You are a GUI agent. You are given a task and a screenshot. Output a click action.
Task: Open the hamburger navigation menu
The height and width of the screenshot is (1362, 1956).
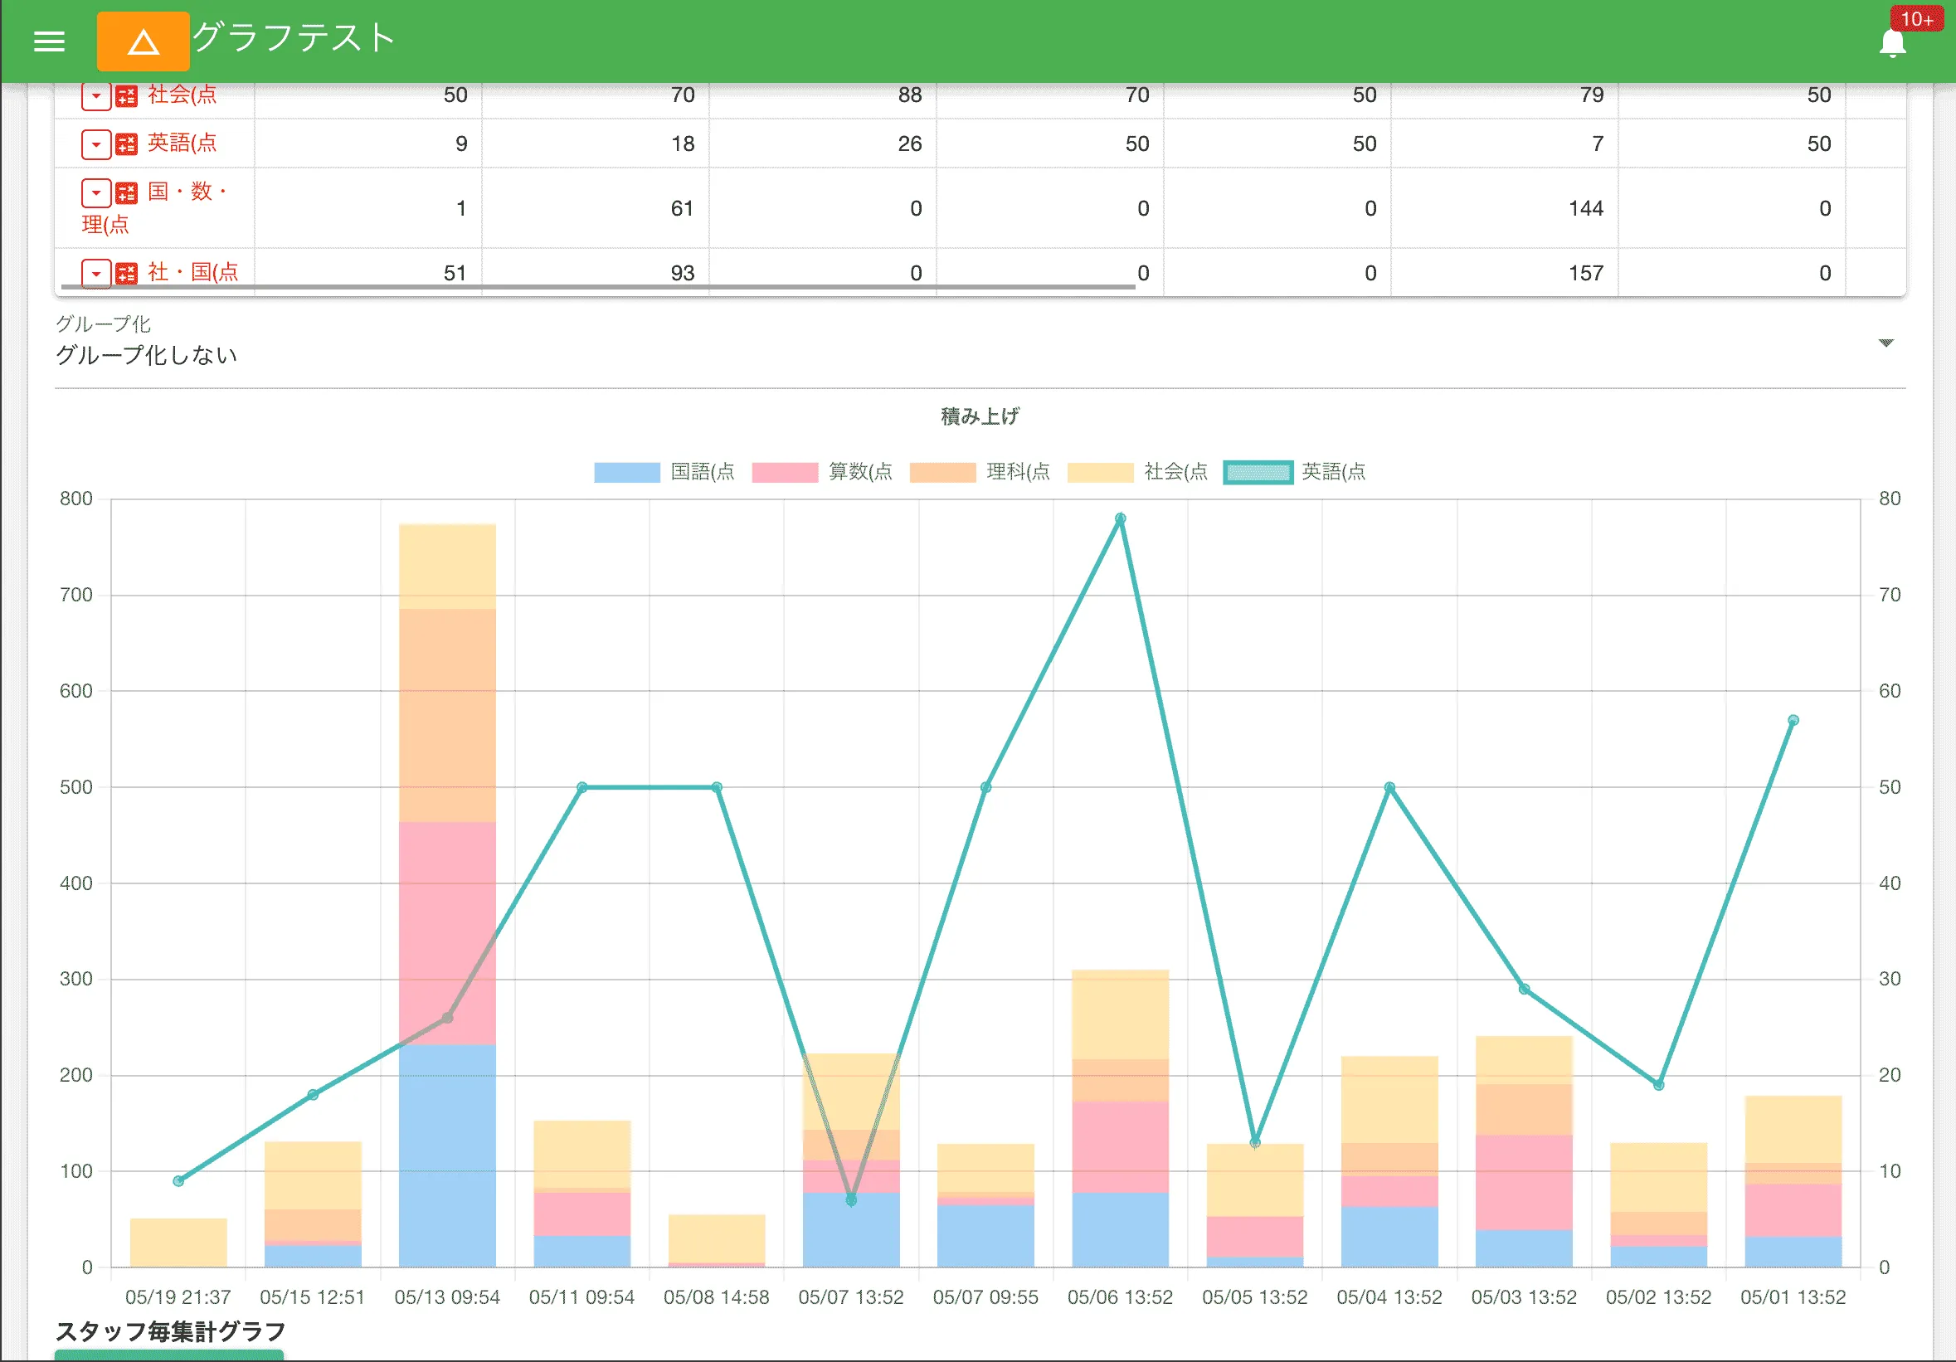point(49,41)
